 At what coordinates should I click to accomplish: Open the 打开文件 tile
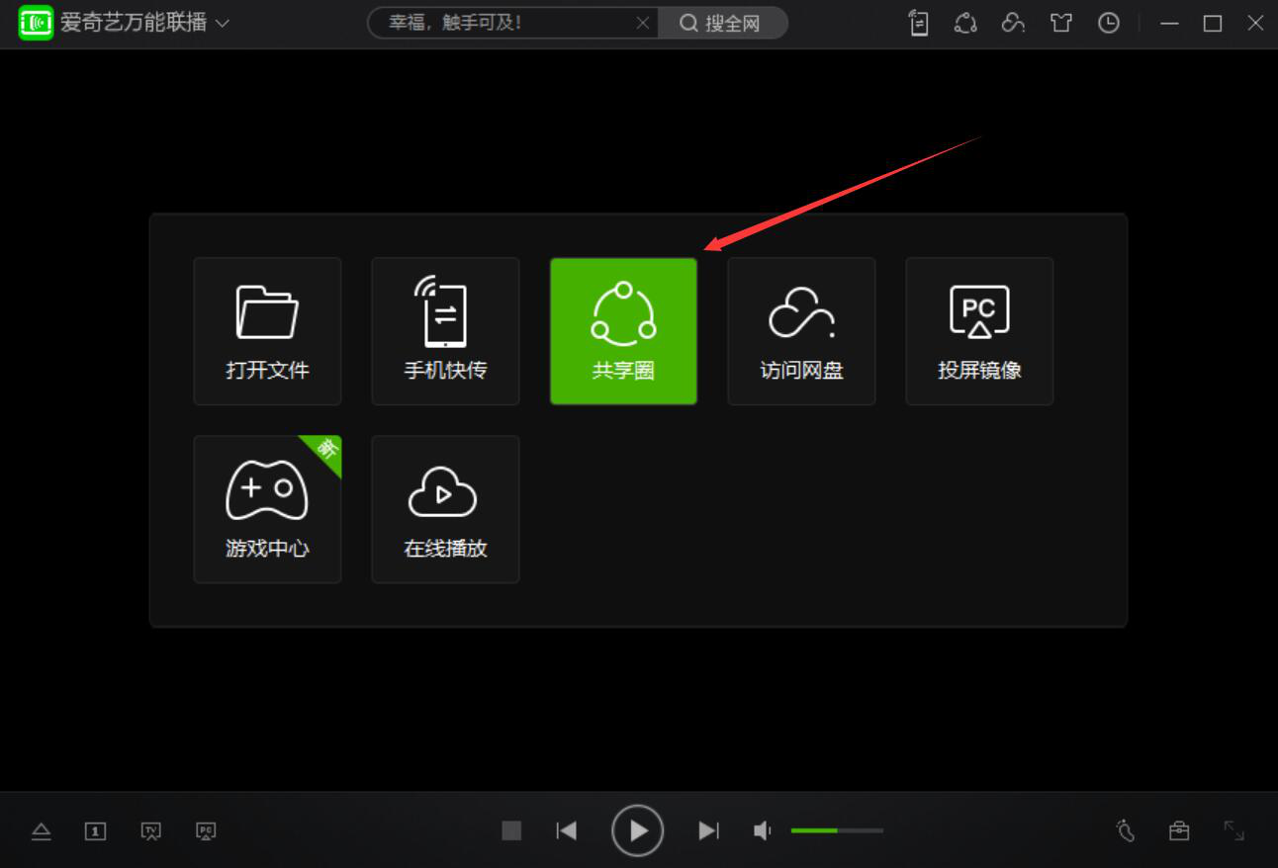tap(268, 331)
